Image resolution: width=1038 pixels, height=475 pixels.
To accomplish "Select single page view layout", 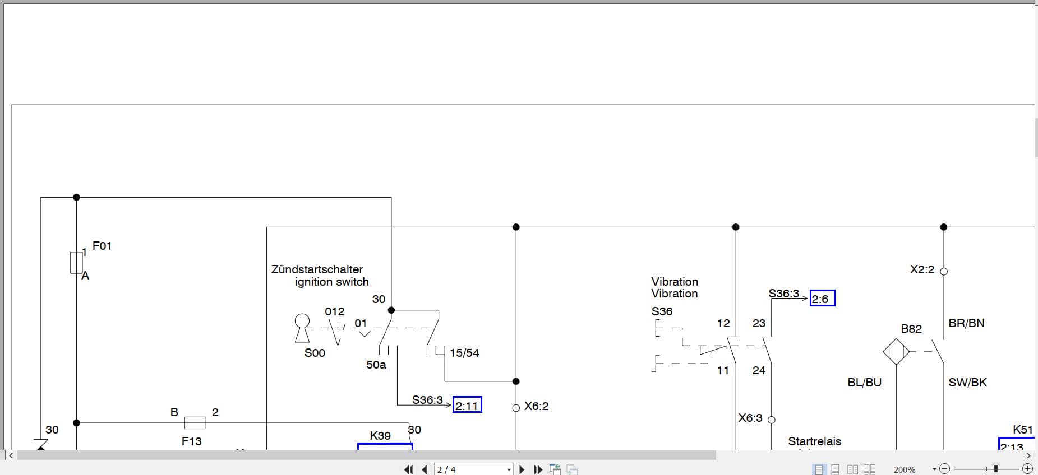I will (819, 469).
